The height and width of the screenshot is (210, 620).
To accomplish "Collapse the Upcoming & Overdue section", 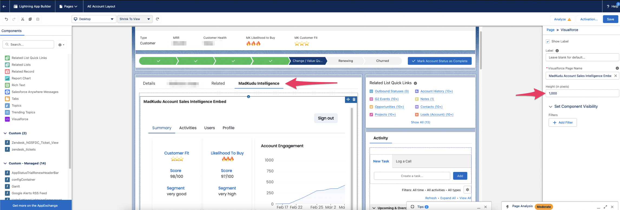I will click(x=374, y=208).
